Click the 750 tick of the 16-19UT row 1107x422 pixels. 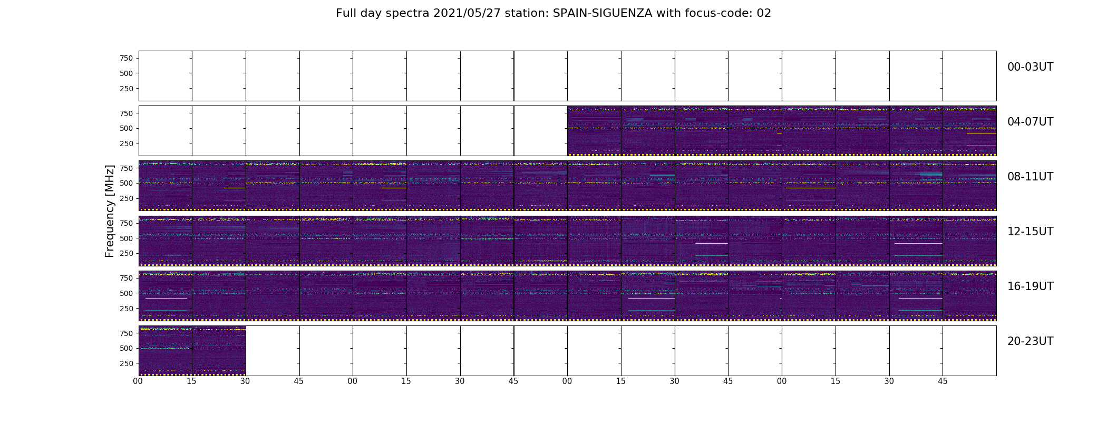click(127, 278)
